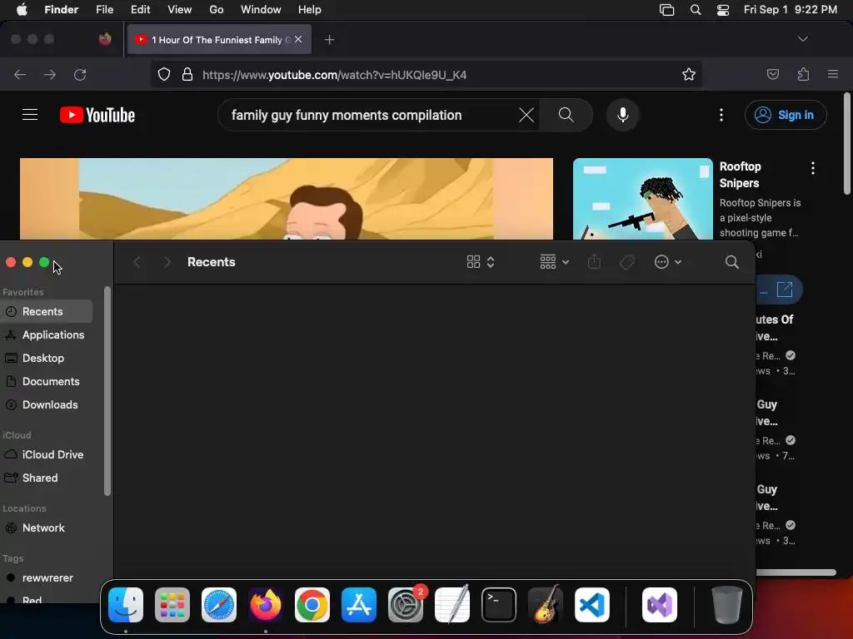Image resolution: width=853 pixels, height=639 pixels.
Task: Open the Help menu
Action: tap(310, 10)
